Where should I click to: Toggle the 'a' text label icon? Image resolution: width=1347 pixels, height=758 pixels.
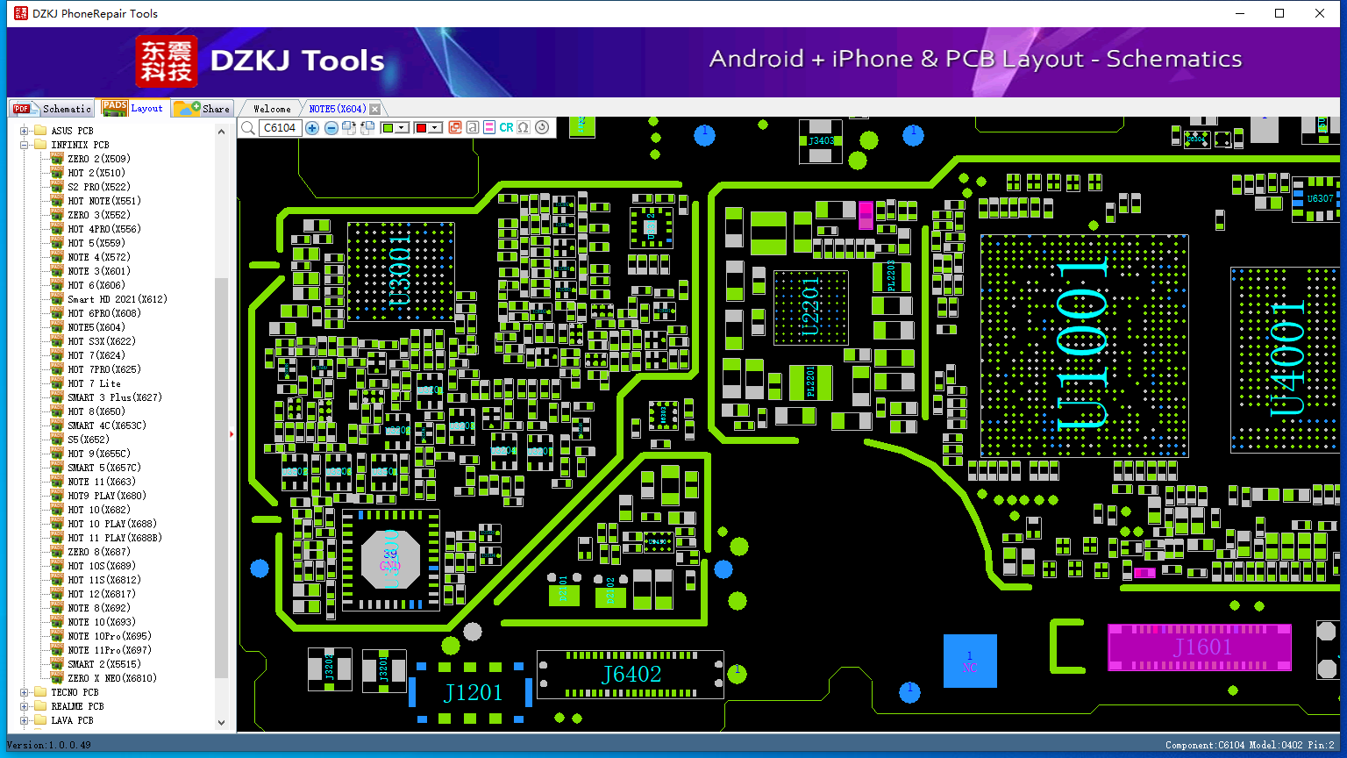[x=473, y=128]
